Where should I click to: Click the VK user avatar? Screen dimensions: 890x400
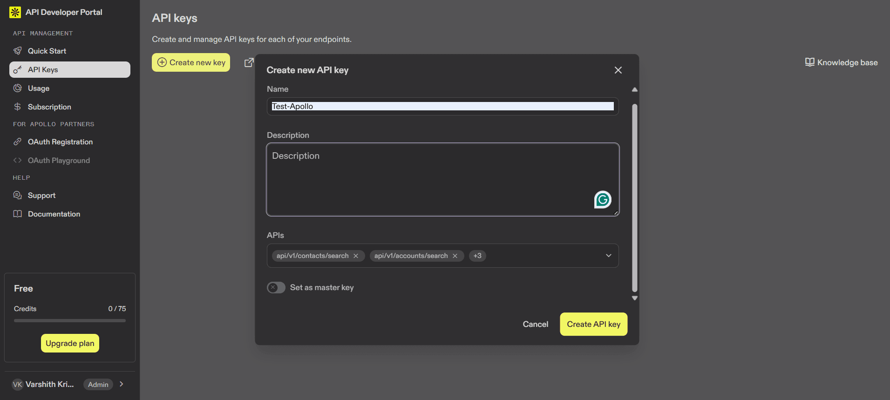(18, 384)
